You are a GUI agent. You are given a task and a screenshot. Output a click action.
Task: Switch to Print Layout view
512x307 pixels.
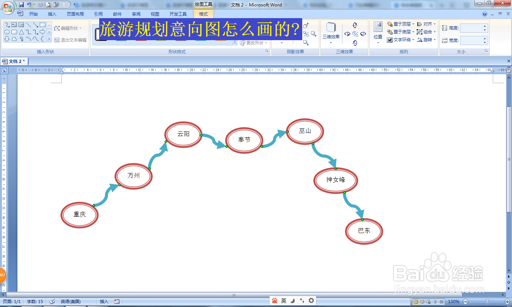point(416,302)
